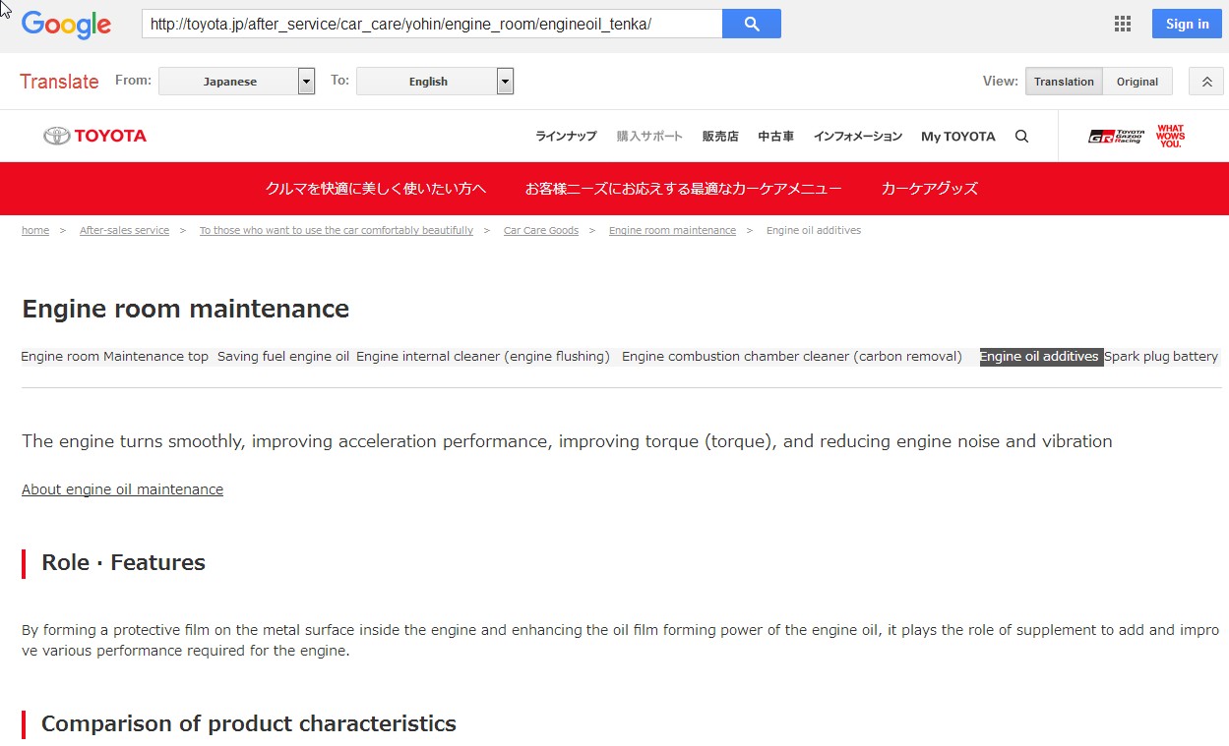Click 'By forming a protective film' paragraph

[620, 640]
